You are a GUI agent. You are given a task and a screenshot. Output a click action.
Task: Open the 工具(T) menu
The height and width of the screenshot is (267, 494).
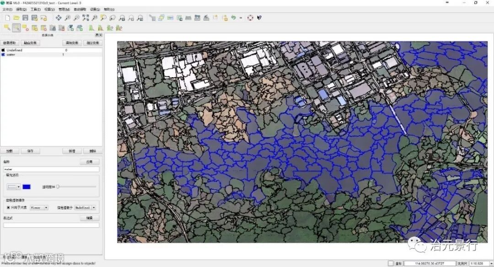point(36,10)
